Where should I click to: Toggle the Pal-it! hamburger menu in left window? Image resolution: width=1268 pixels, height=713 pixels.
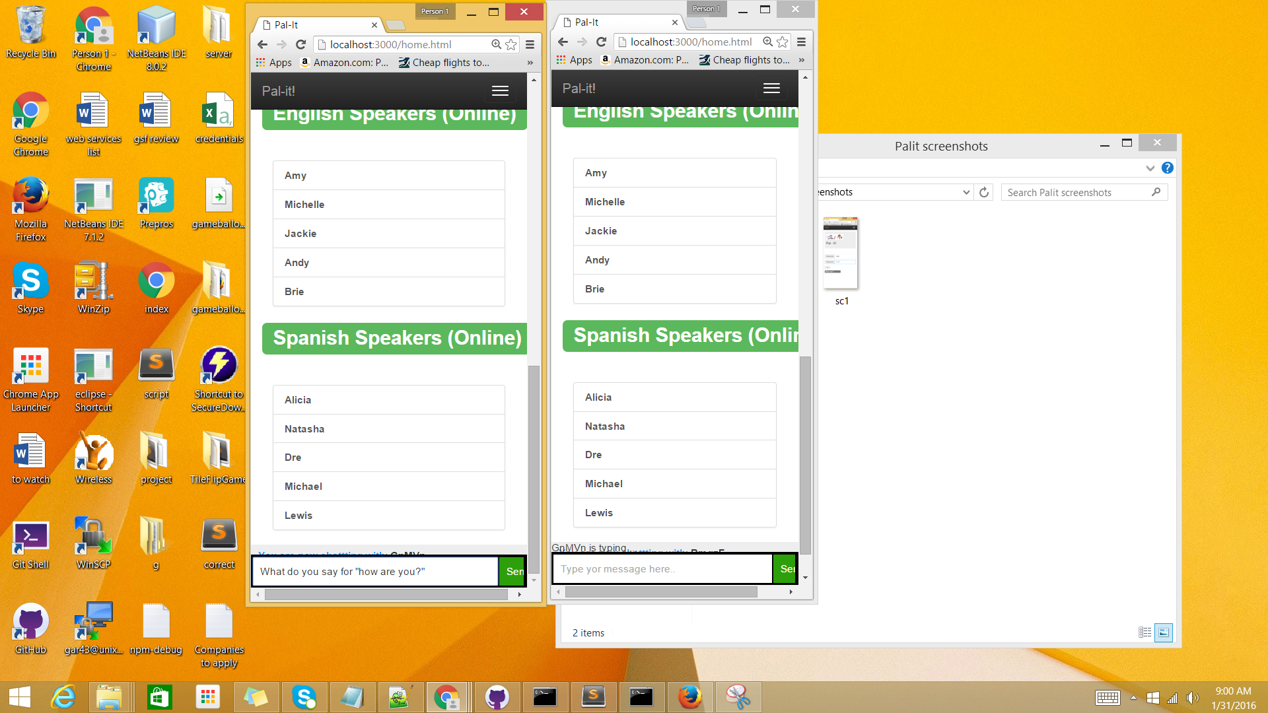(x=500, y=91)
